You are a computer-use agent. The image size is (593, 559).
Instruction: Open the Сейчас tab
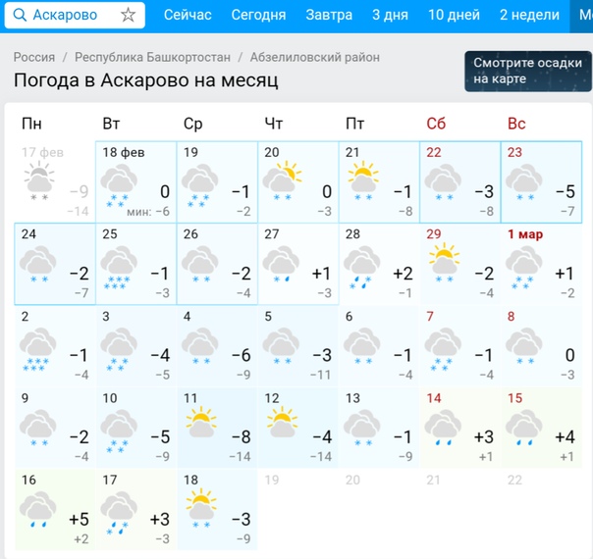[187, 15]
